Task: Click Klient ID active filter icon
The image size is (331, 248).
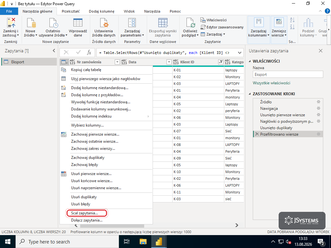Action: click(220, 62)
